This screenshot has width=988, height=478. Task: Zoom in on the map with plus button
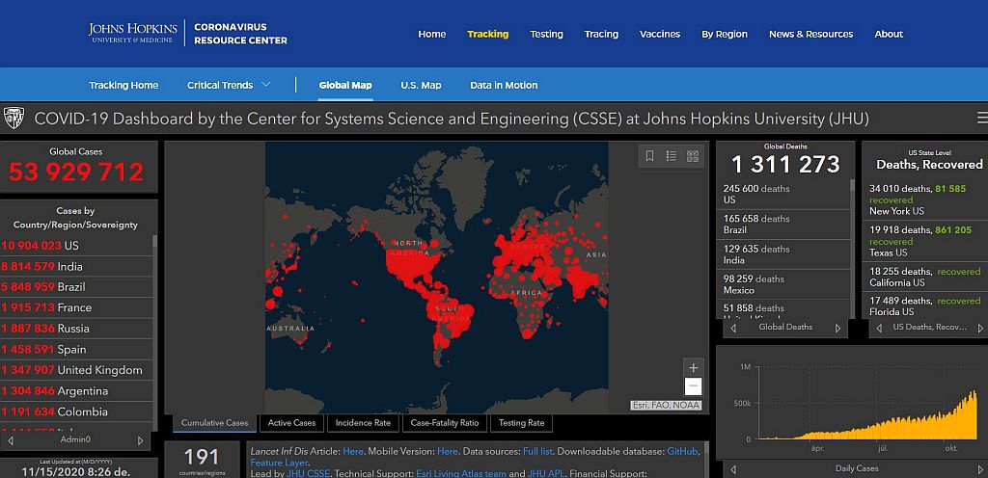[693, 368]
